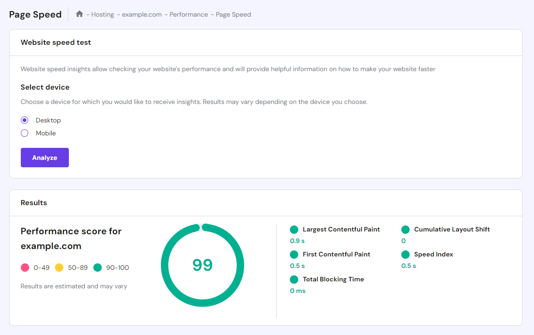Click the green dot beside Cumulative Layout Shift
The height and width of the screenshot is (335, 534).
coord(405,229)
